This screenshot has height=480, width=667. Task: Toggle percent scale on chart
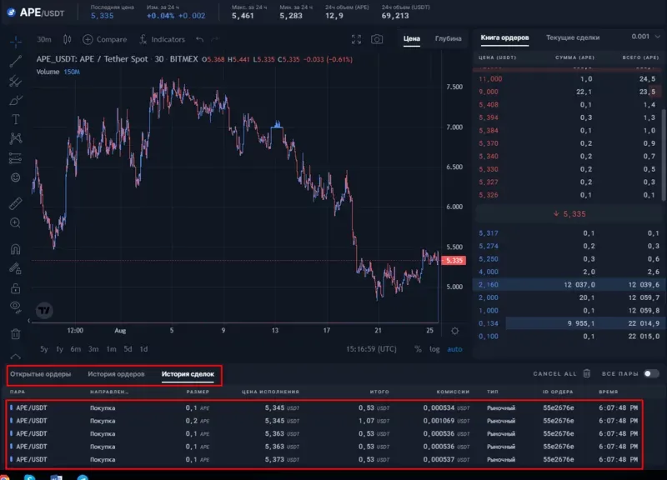point(418,349)
